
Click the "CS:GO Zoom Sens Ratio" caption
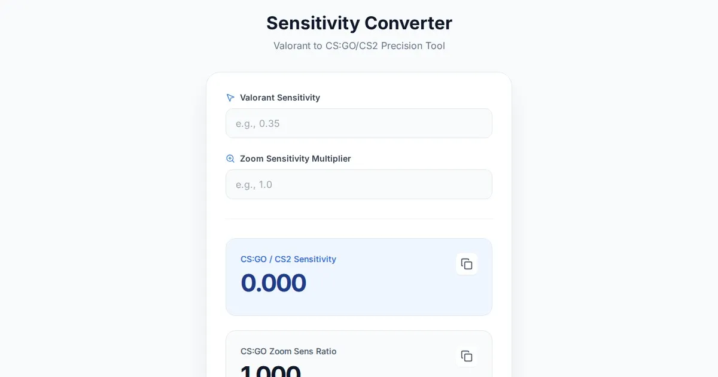pyautogui.click(x=288, y=351)
